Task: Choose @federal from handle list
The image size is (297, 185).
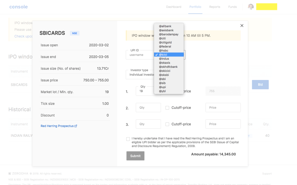Action: pyautogui.click(x=169, y=46)
